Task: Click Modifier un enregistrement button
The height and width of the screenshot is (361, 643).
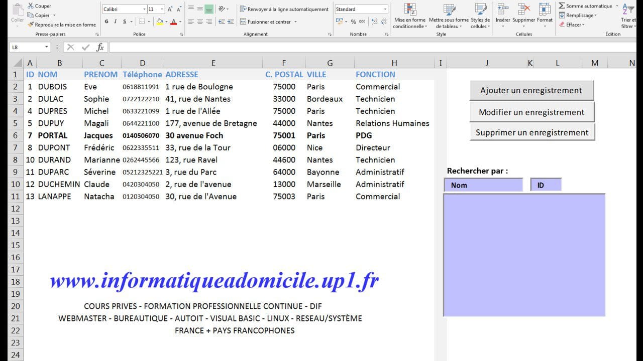Action: [531, 112]
